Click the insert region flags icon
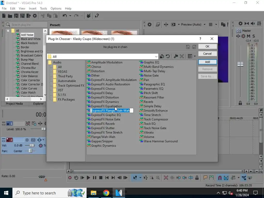This screenshot has height=198, width=264. coord(211,178)
